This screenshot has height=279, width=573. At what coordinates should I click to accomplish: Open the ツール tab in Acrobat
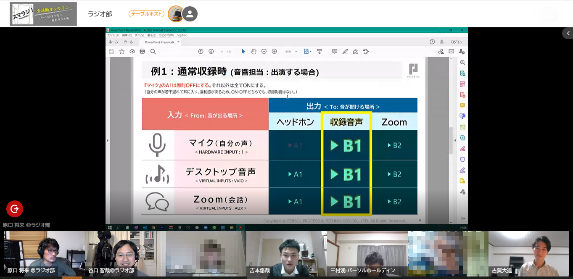tap(128, 42)
